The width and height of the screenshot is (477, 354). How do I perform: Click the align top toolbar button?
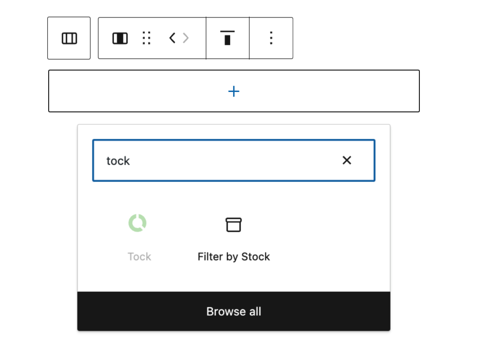228,38
